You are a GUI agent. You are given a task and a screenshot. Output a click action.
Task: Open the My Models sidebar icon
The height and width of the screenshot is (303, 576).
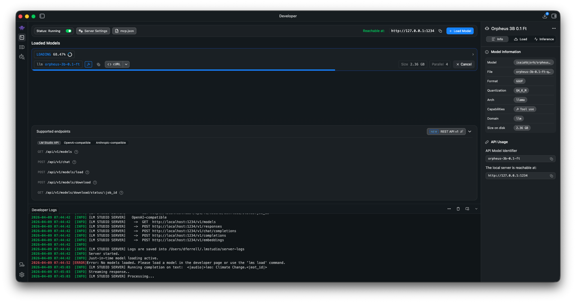(x=22, y=47)
